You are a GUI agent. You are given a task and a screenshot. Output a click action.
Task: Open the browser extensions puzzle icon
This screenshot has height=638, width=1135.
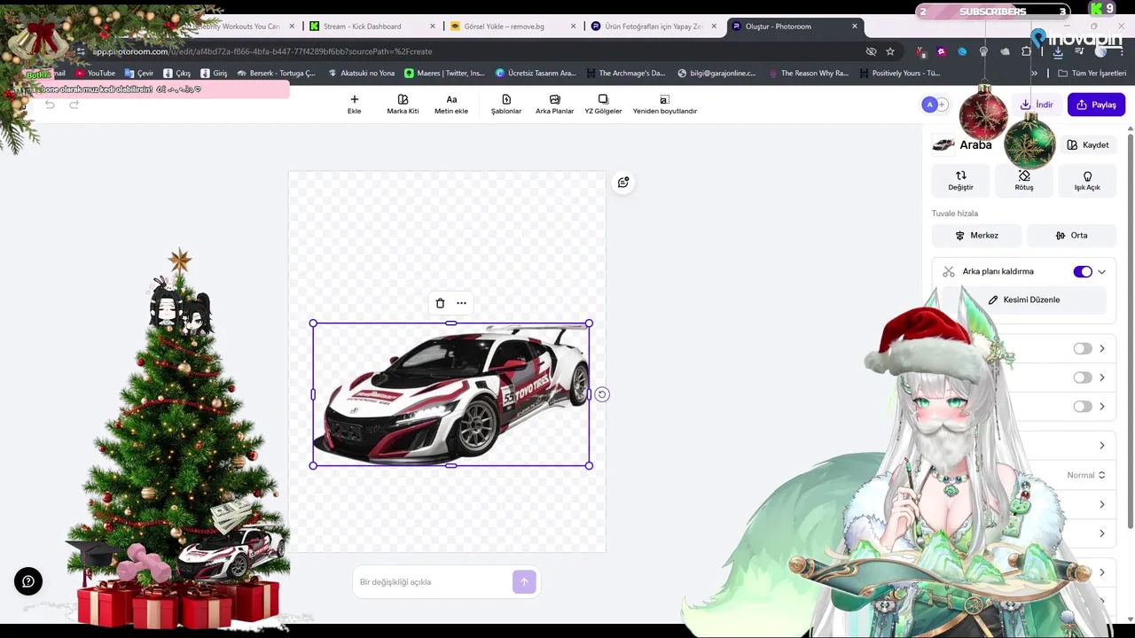point(1026,51)
